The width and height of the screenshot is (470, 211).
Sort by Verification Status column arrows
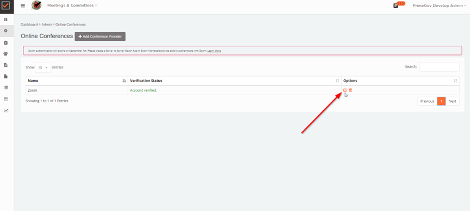coord(337,81)
